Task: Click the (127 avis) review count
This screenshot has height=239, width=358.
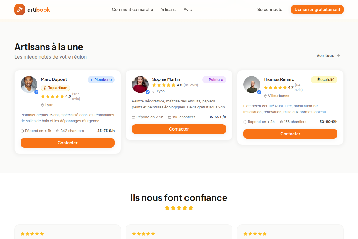Action: tap(76, 96)
